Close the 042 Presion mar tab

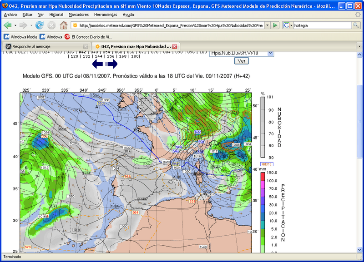[x=174, y=46]
